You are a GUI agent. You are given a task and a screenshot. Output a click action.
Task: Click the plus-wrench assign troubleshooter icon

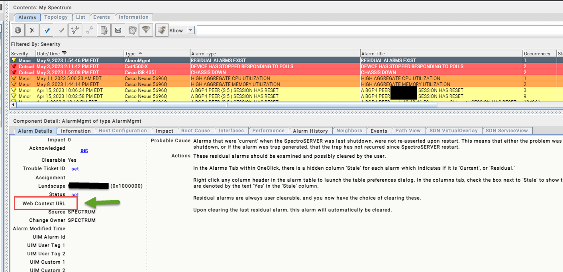[x=75, y=30]
